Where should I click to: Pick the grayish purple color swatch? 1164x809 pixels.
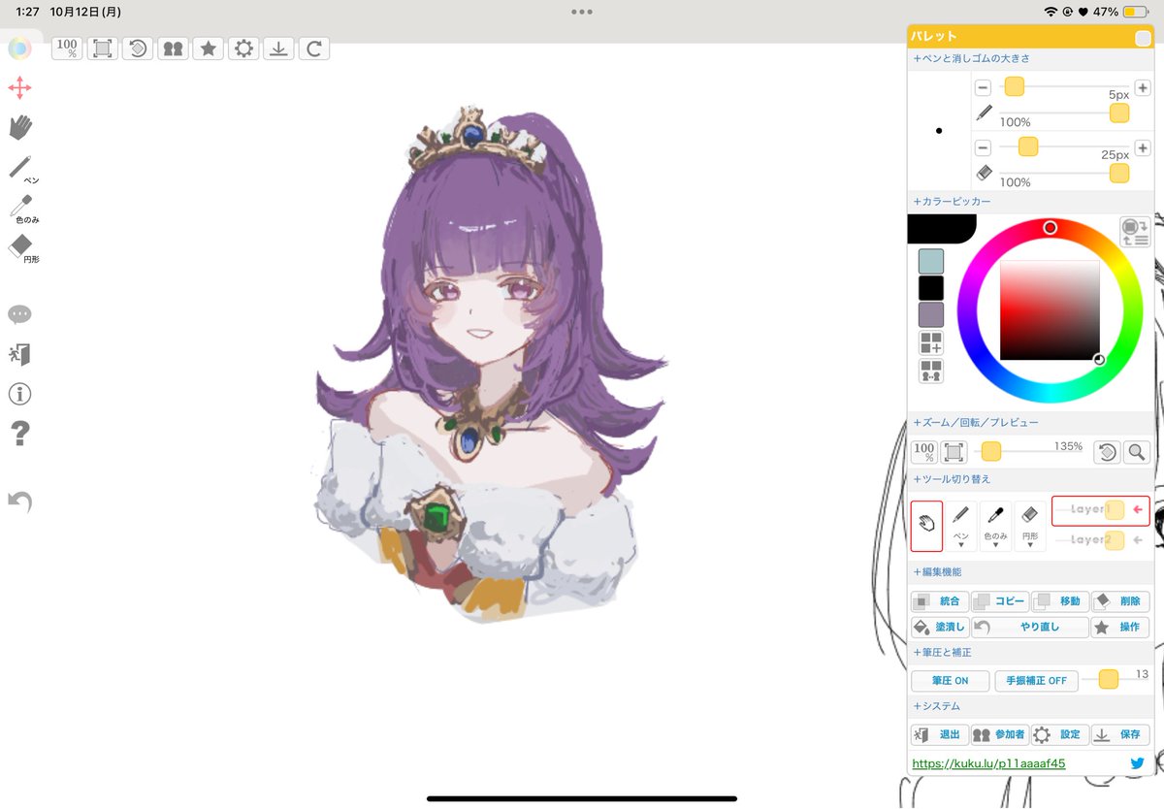pyautogui.click(x=931, y=314)
